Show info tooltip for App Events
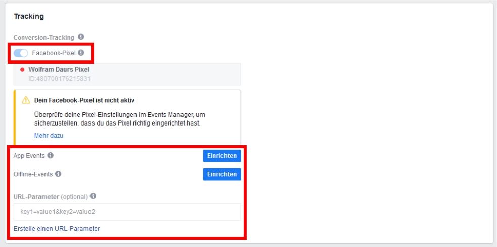Image resolution: width=497 pixels, height=247 pixels. [x=51, y=155]
